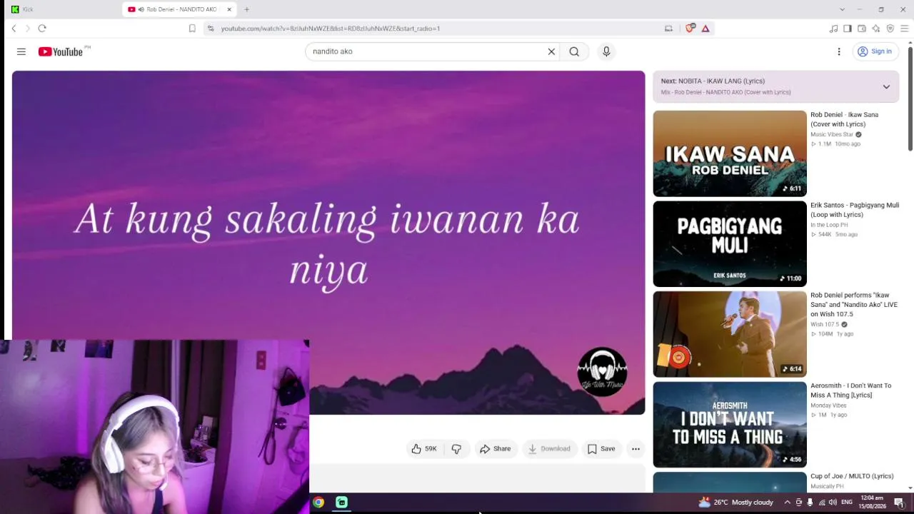Image resolution: width=914 pixels, height=514 pixels.
Task: Visit the Monday Vibes channel
Action: point(828,405)
